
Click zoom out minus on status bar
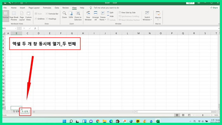coord(194,115)
